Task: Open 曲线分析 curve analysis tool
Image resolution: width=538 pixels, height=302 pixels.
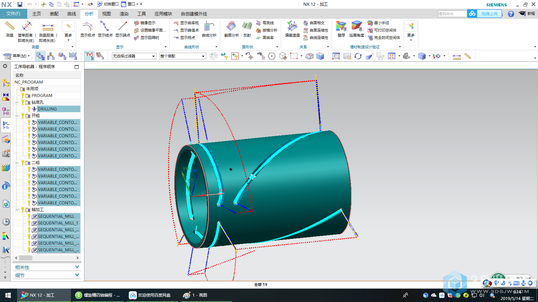Action: (x=209, y=29)
